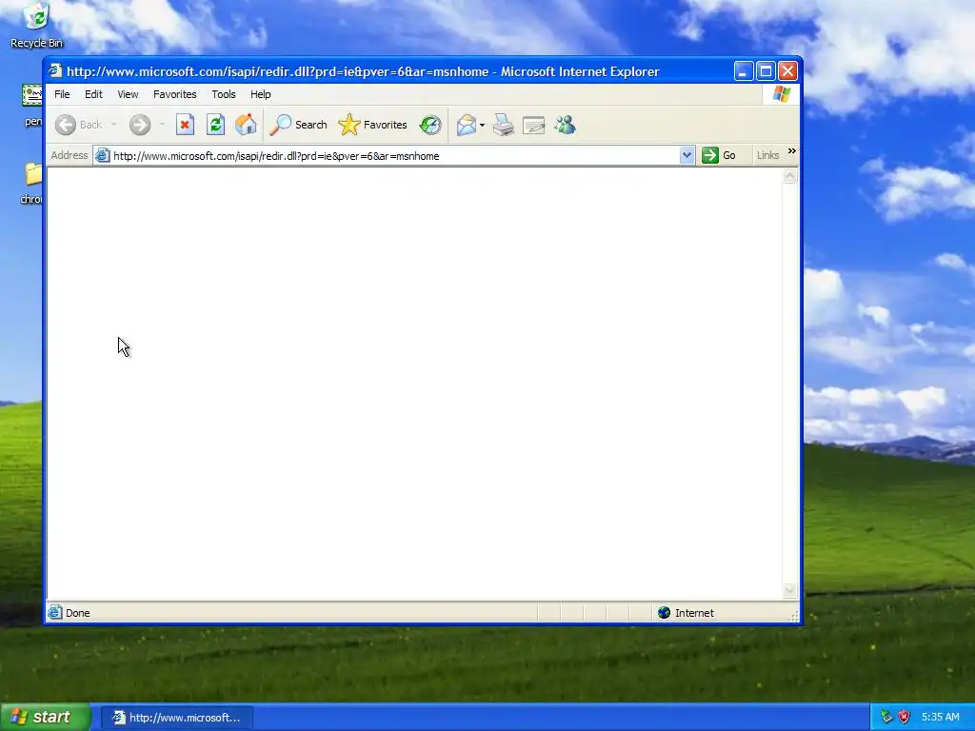Expand the Back history dropdown arrow
Viewport: 975px width, 731px height.
[x=114, y=125]
